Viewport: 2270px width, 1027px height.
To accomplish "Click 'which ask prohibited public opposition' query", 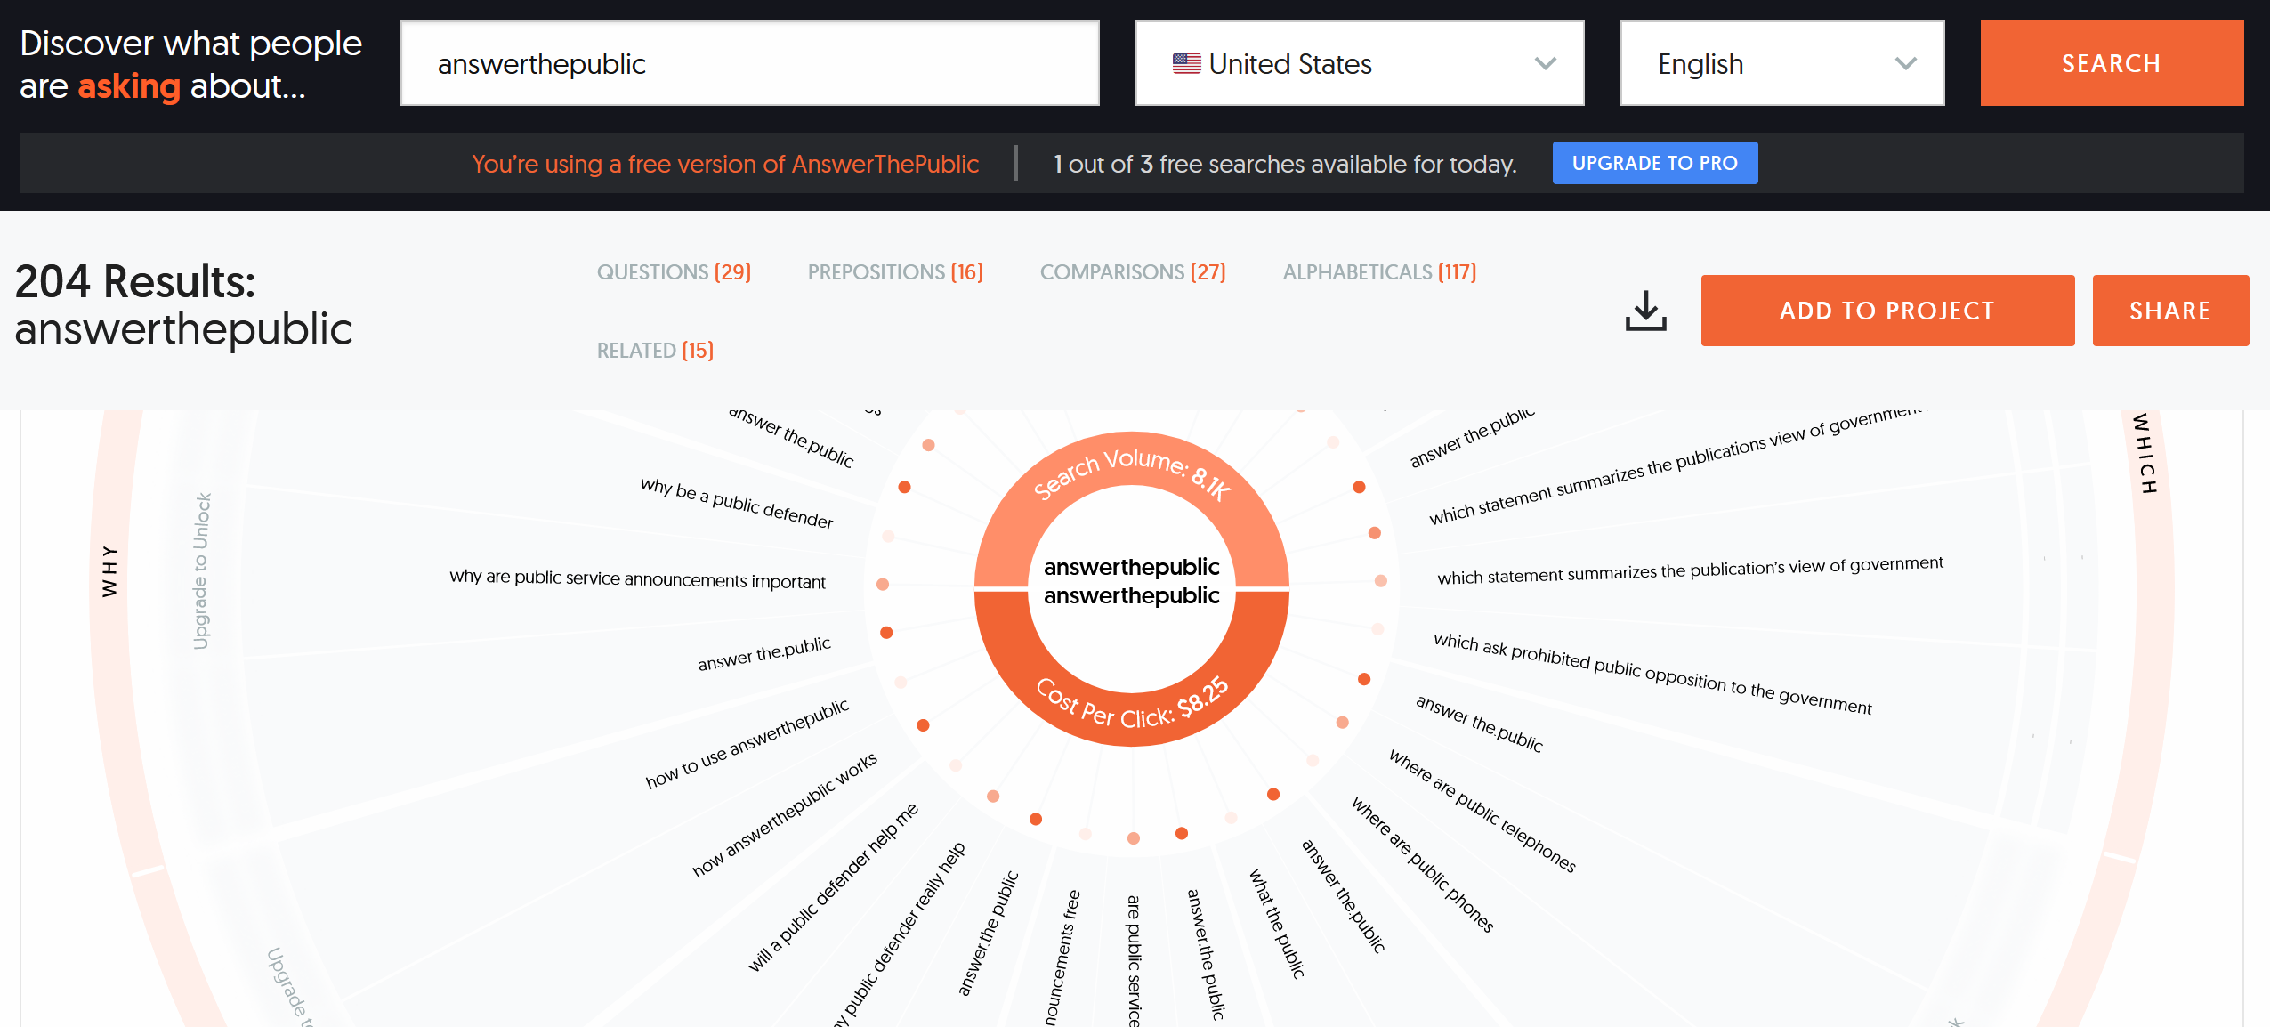I will (1652, 674).
